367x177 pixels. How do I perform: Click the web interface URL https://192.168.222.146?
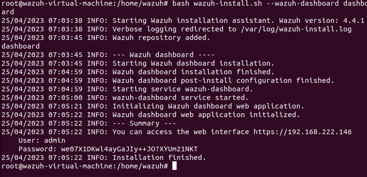(x=302, y=132)
